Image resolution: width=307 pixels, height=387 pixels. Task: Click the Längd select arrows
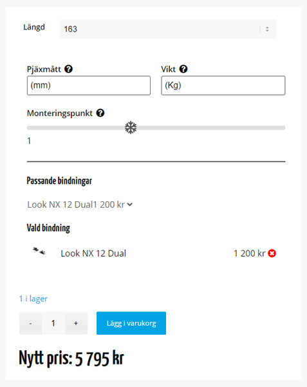pyautogui.click(x=267, y=29)
